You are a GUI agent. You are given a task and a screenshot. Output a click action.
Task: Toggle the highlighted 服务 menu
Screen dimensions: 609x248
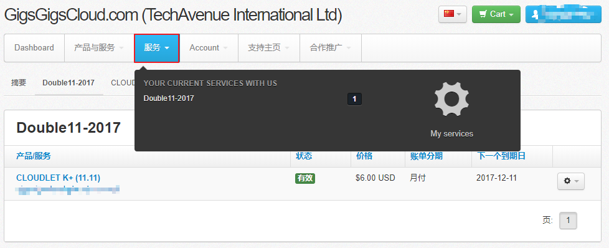[156, 48]
